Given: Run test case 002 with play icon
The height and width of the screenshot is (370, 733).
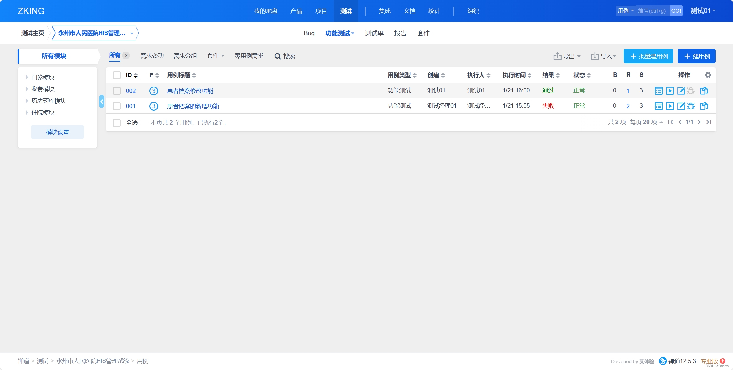Looking at the screenshot, I should click(x=670, y=91).
